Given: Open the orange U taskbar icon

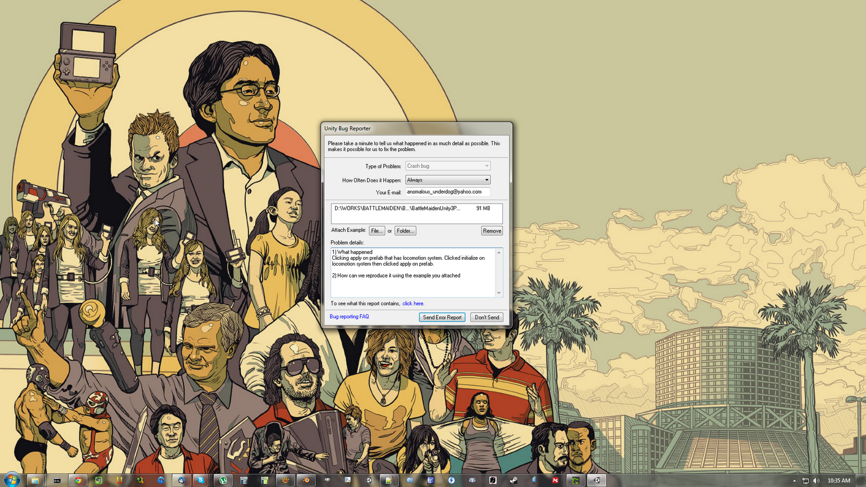Looking at the screenshot, I should pyautogui.click(x=119, y=480).
